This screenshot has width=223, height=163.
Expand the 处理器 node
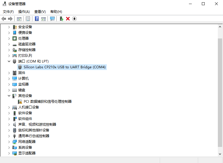[9, 38]
